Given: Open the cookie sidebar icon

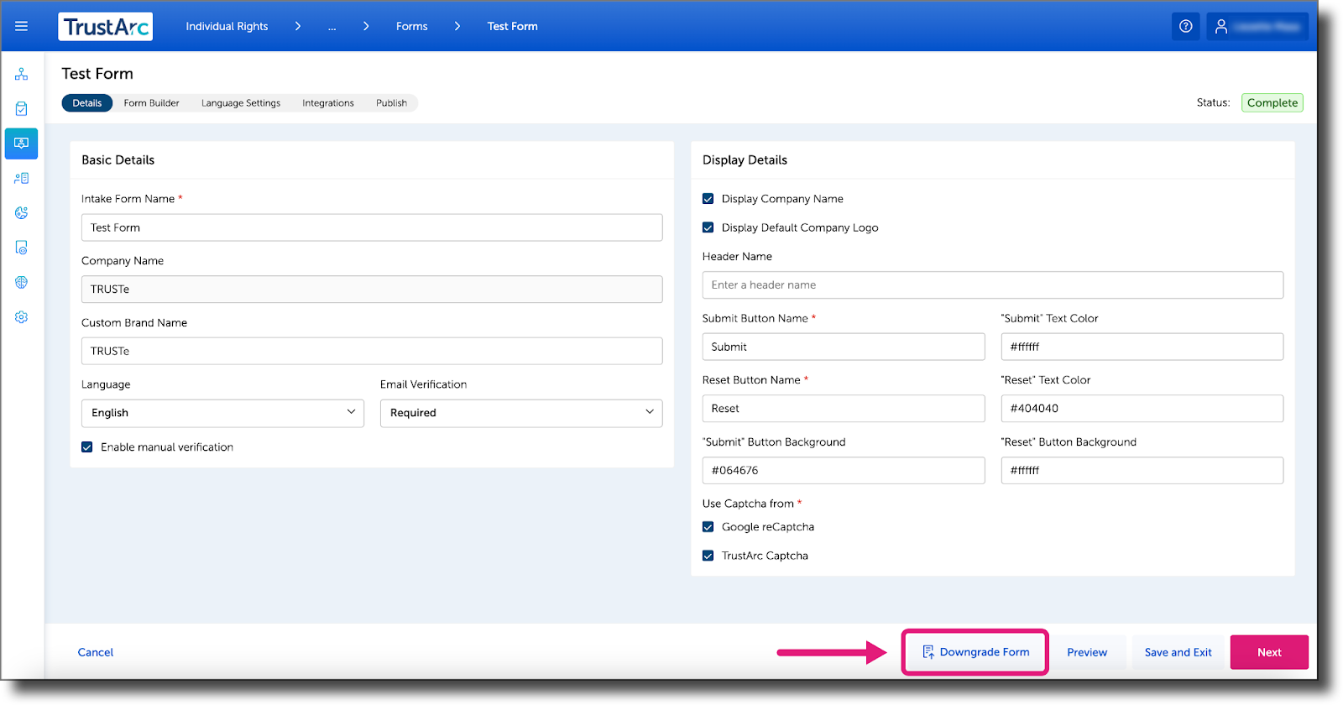Looking at the screenshot, I should point(21,213).
